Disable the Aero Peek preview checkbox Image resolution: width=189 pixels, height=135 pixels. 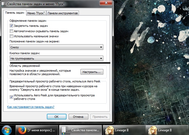(x=11, y=97)
